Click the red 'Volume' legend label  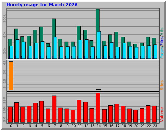(x=162, y=115)
